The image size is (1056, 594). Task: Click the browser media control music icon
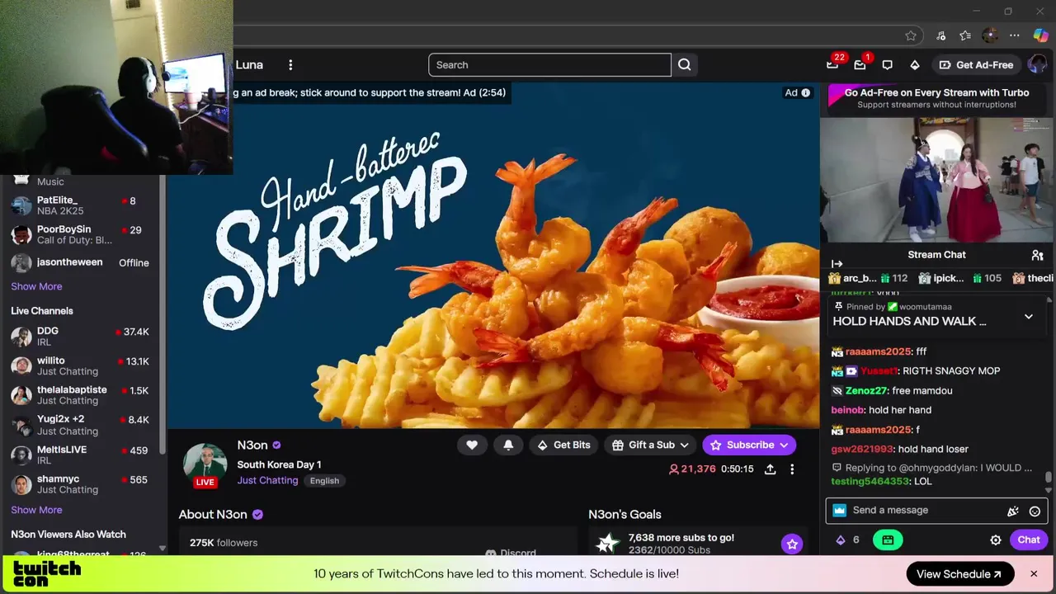940,35
